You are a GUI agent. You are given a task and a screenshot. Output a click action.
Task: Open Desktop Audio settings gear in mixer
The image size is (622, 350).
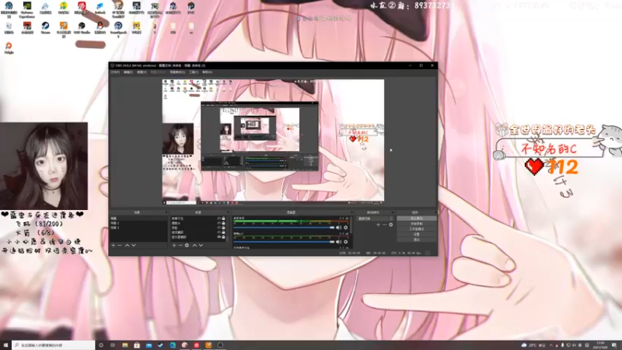tap(345, 228)
